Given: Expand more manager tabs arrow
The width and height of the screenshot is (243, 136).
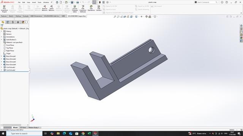Looking at the screenshot, I should point(27,22).
